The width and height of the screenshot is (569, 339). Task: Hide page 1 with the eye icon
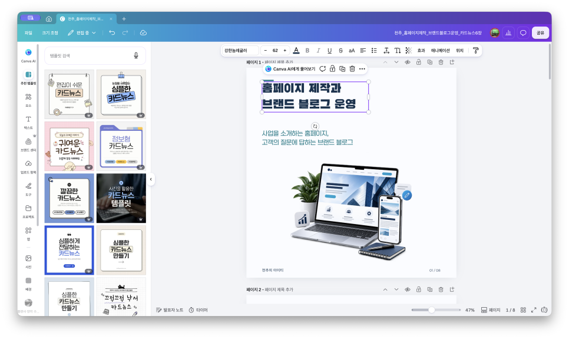pos(408,62)
